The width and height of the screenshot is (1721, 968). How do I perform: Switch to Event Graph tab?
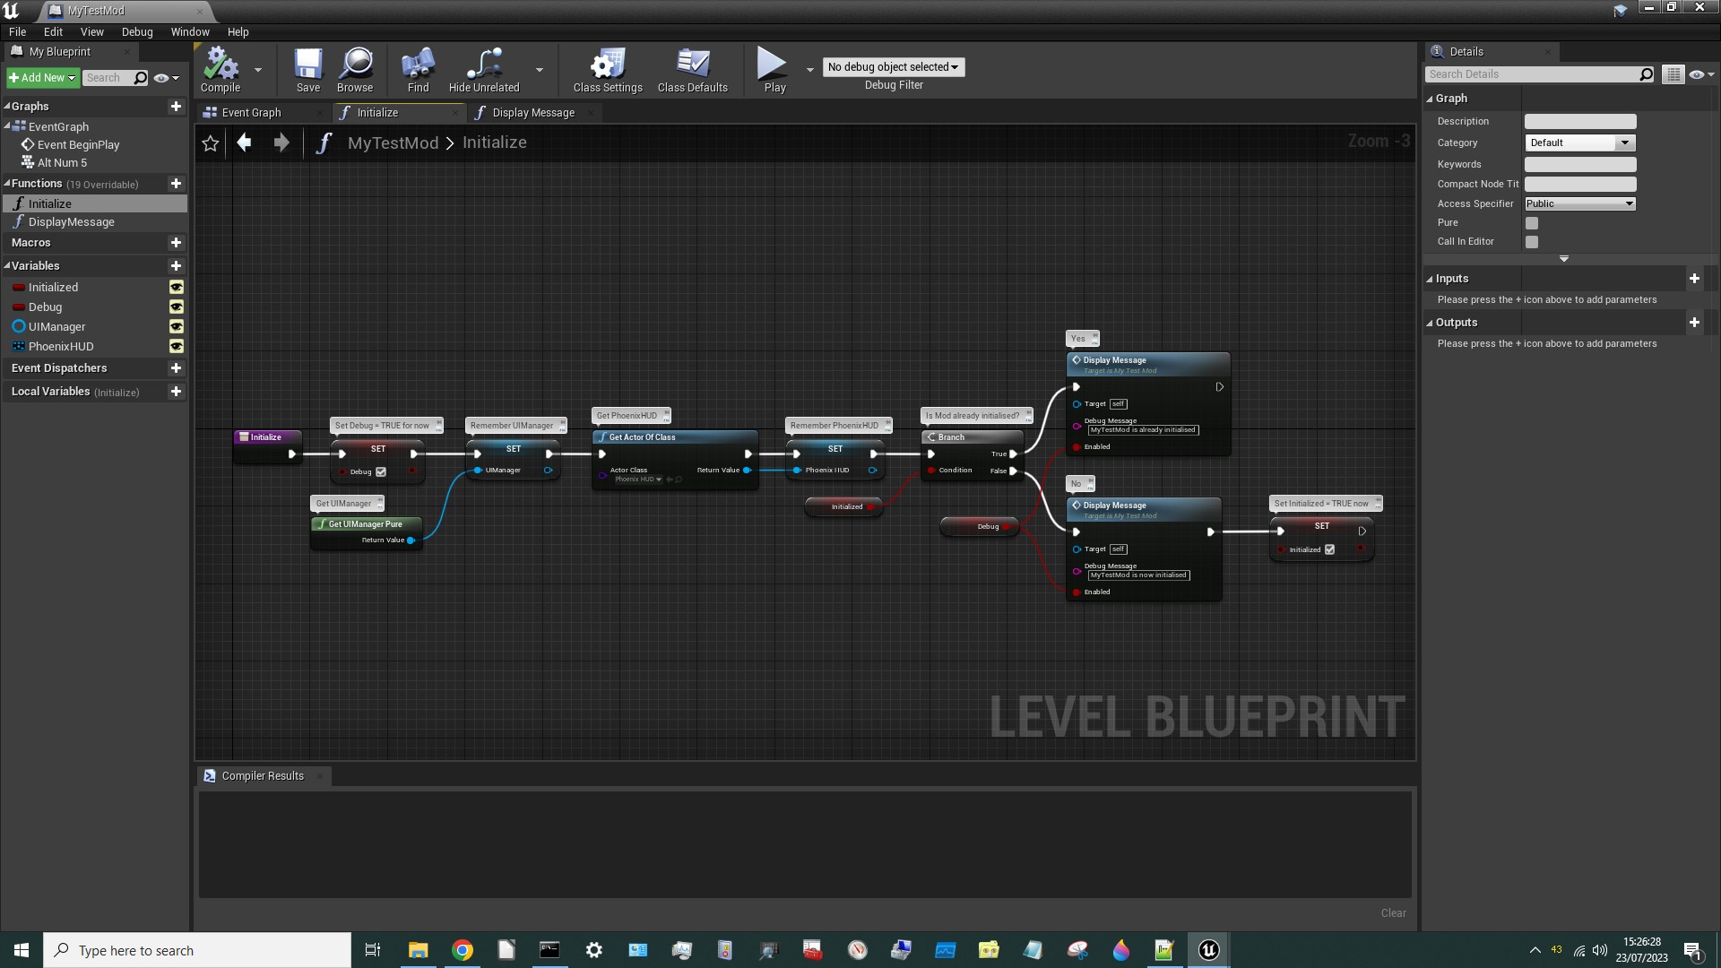[x=252, y=113]
